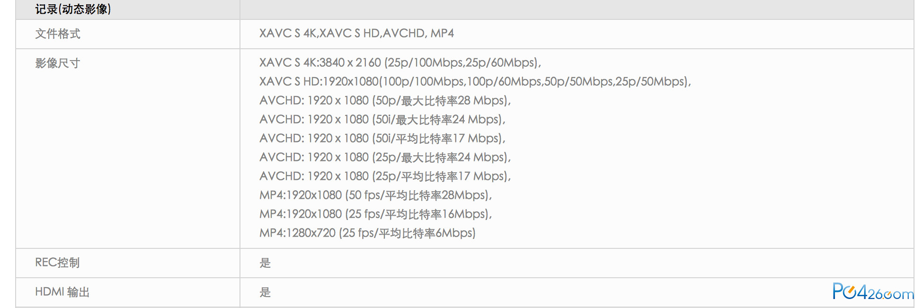Viewport: 923px width, 308px height.
Task: Select the 影像尺寸 row label
Action: (x=58, y=63)
